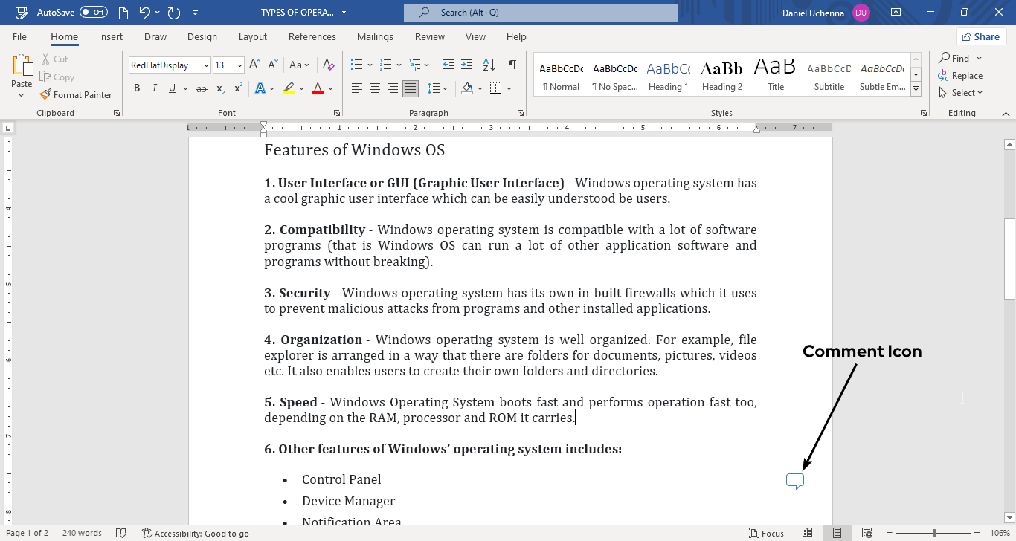Click the zoom slider in the status bar
The width and height of the screenshot is (1016, 541).
(934, 533)
